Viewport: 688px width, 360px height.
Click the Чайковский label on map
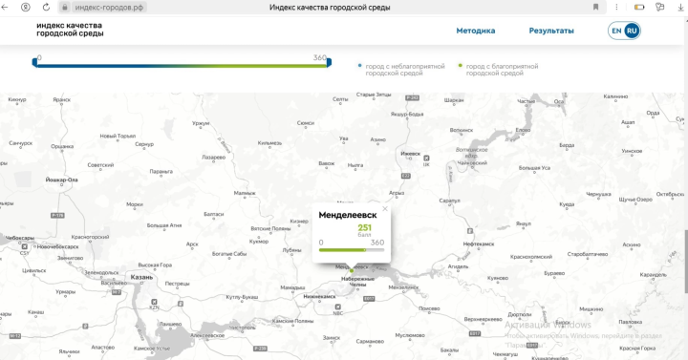tap(472, 162)
